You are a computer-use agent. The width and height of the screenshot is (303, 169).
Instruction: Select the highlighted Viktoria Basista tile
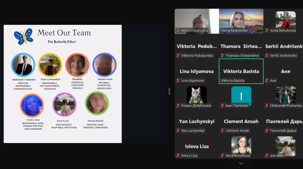pos(241,71)
